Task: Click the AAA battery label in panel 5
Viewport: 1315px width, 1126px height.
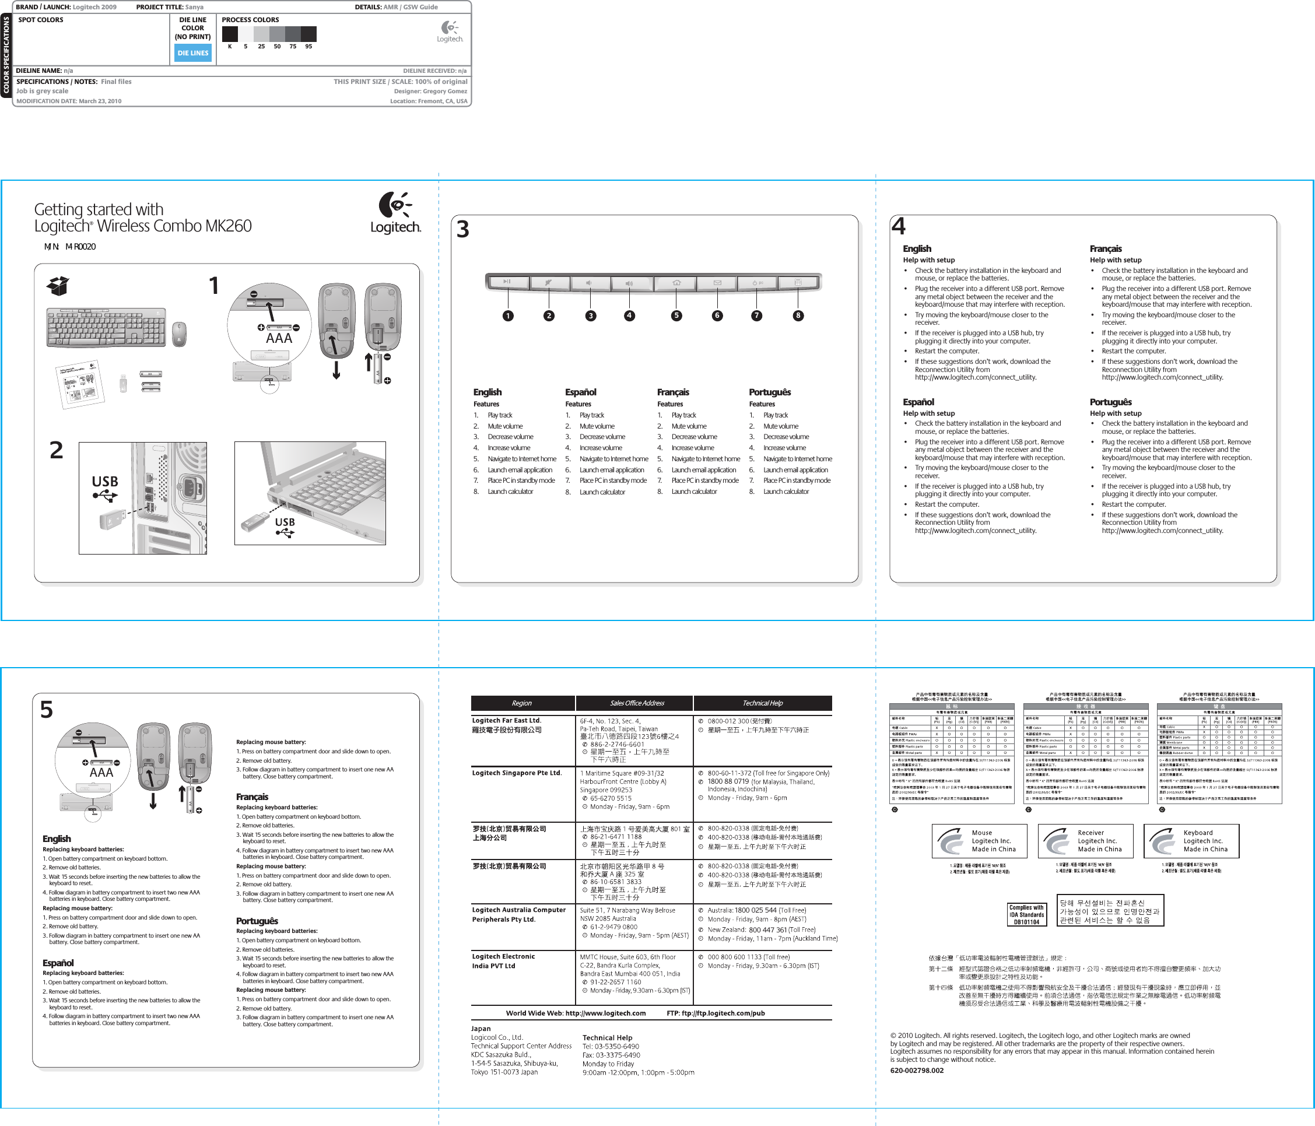Action: [x=101, y=773]
